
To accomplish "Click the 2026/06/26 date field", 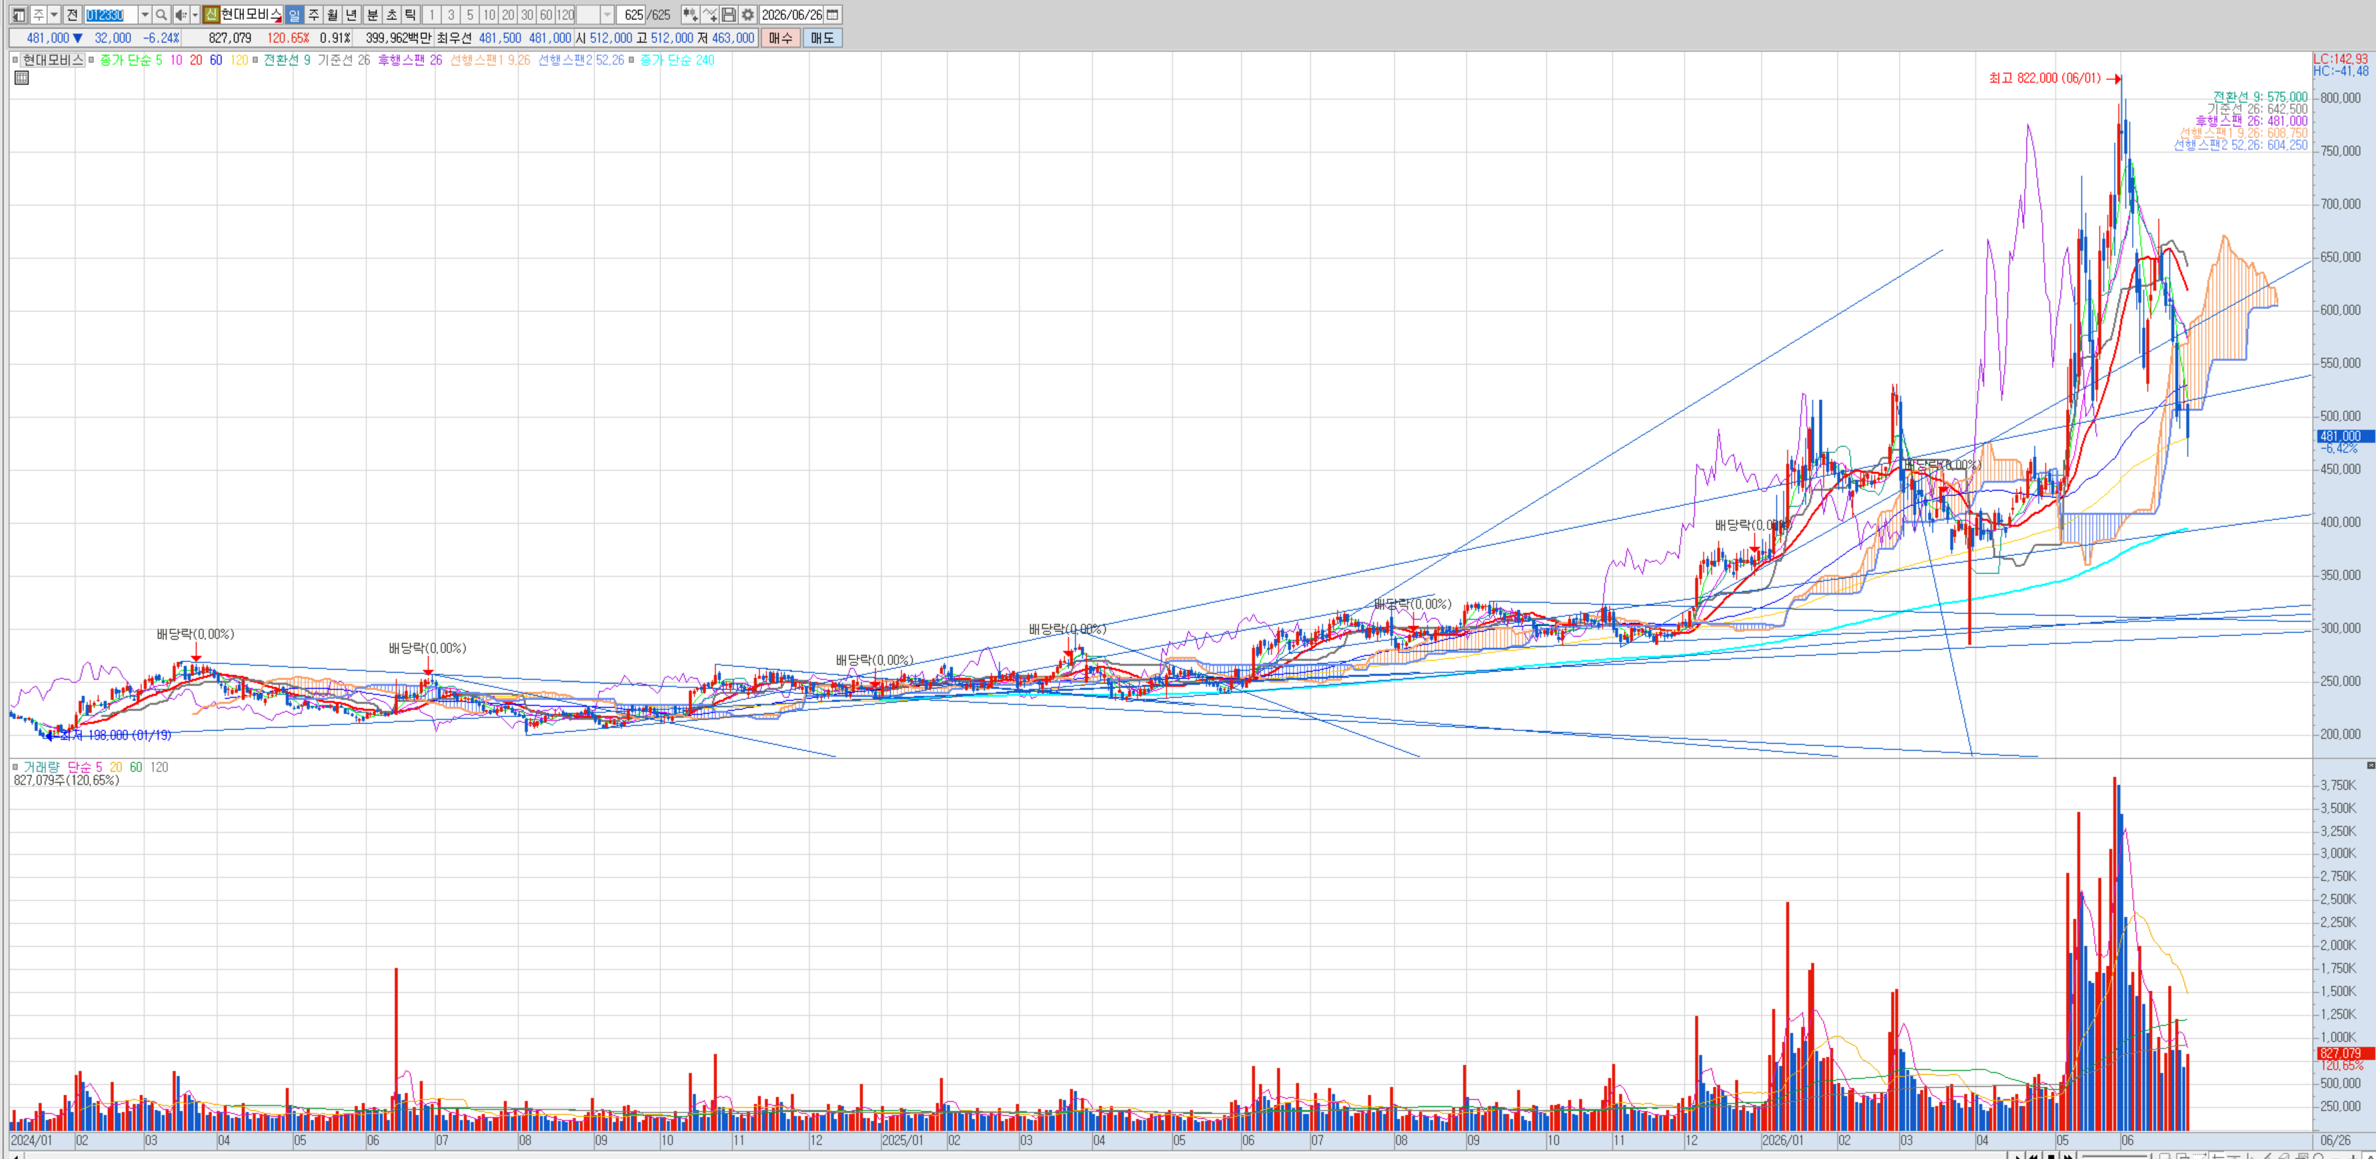I will click(x=792, y=15).
